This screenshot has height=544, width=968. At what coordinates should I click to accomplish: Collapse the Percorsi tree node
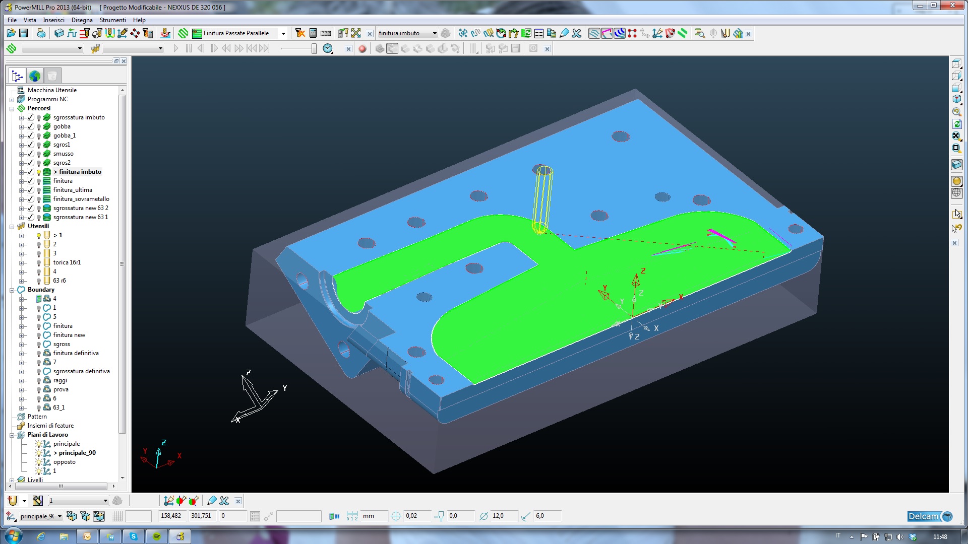12,109
